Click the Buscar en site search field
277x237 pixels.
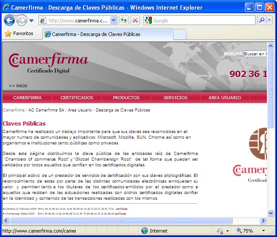[255, 54]
